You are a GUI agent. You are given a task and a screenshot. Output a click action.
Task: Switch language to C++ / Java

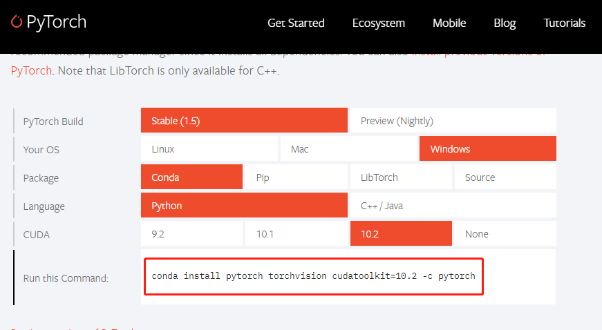453,206
